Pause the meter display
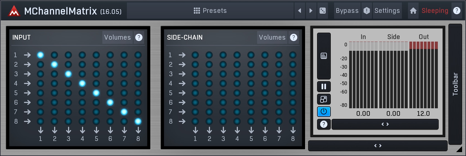The width and height of the screenshot is (466, 156). [324, 87]
